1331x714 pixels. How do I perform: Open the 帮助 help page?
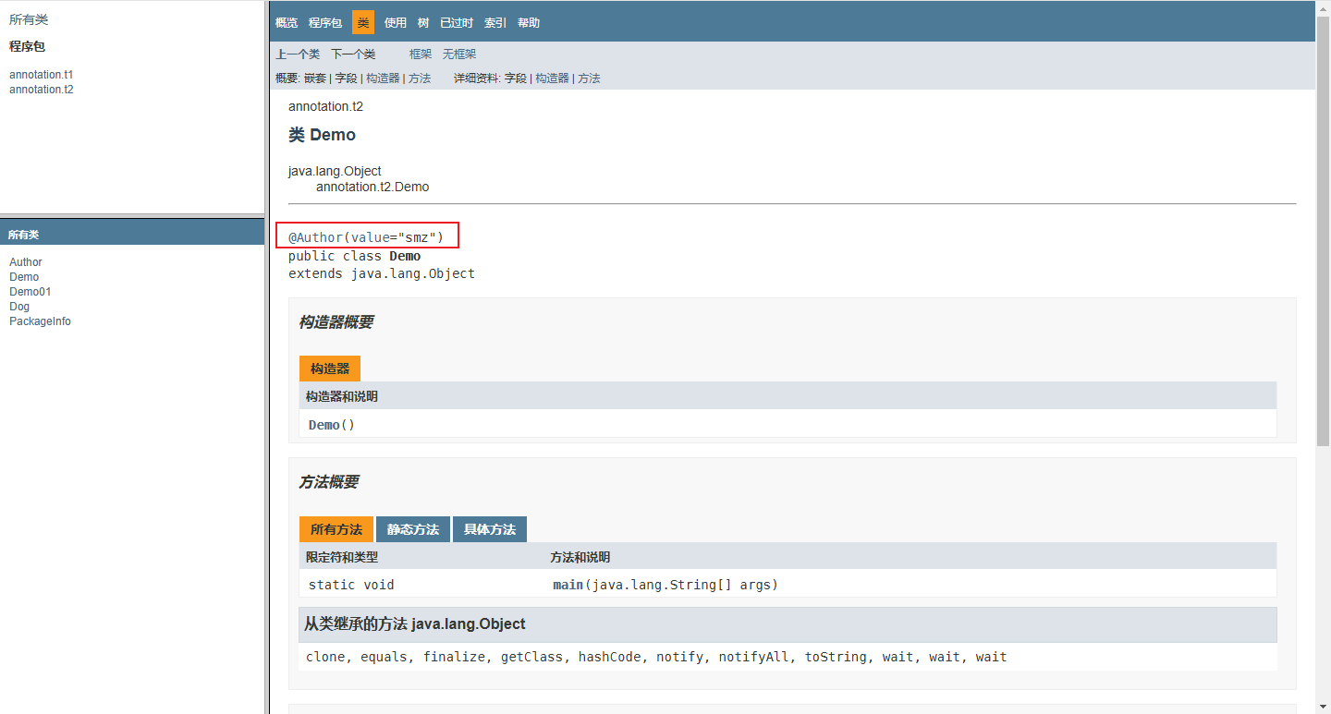(529, 22)
